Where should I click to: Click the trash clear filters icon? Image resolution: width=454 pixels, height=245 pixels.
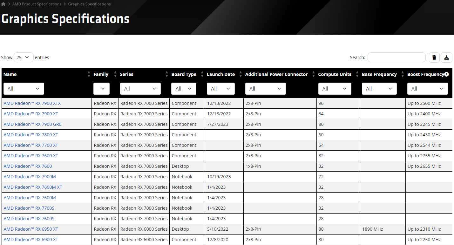pyautogui.click(x=434, y=58)
